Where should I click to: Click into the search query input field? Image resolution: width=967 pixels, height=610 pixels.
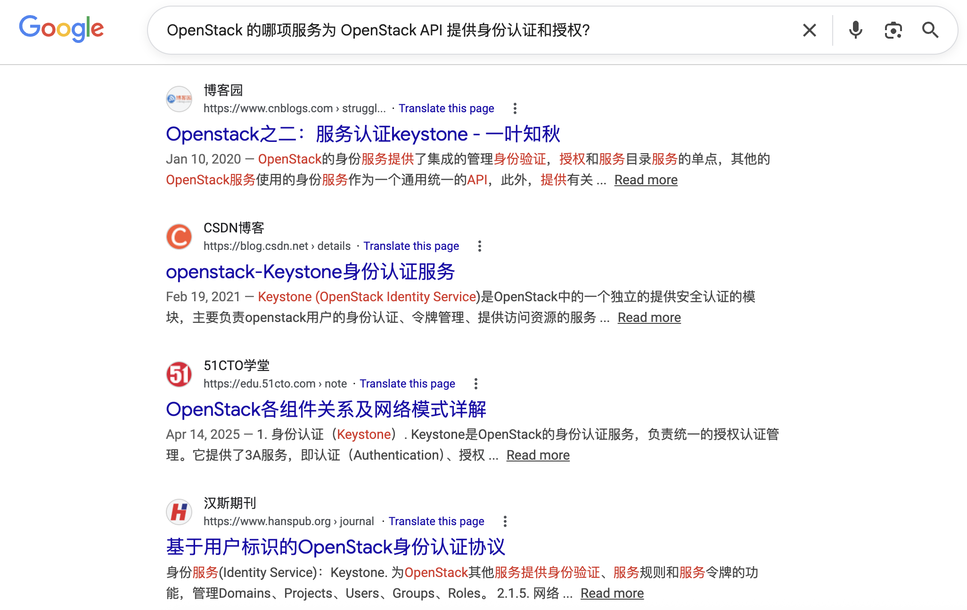coord(476,30)
